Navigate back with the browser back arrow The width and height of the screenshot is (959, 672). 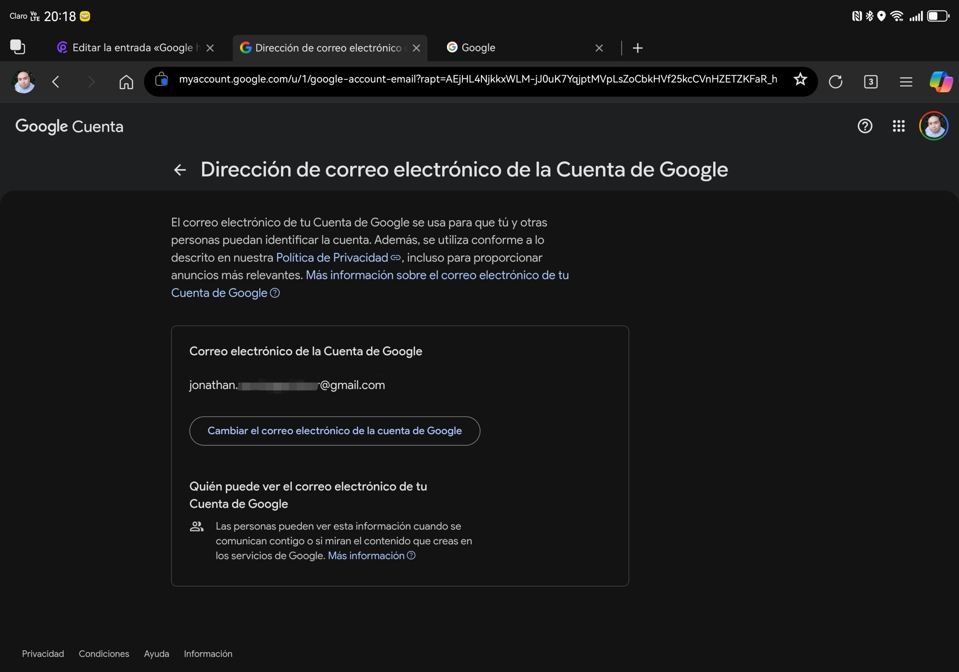pos(56,82)
